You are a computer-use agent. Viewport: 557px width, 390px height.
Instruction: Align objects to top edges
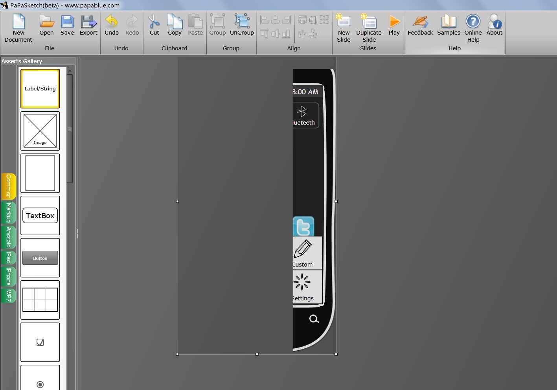pos(265,34)
